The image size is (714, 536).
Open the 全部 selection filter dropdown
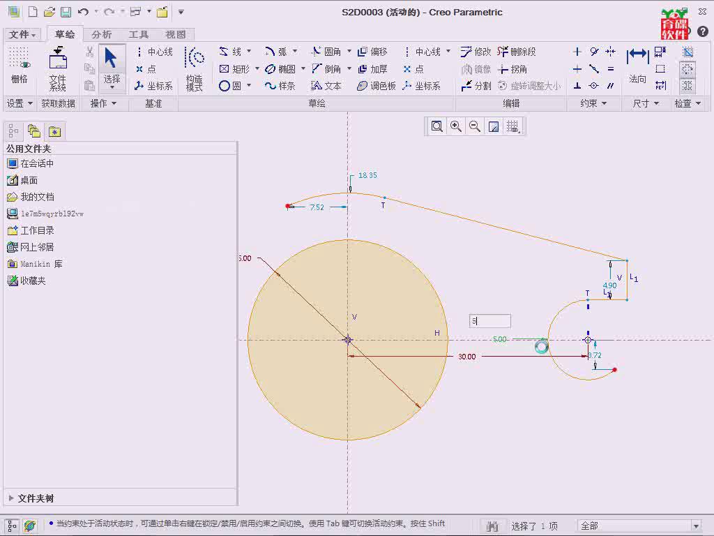[695, 526]
